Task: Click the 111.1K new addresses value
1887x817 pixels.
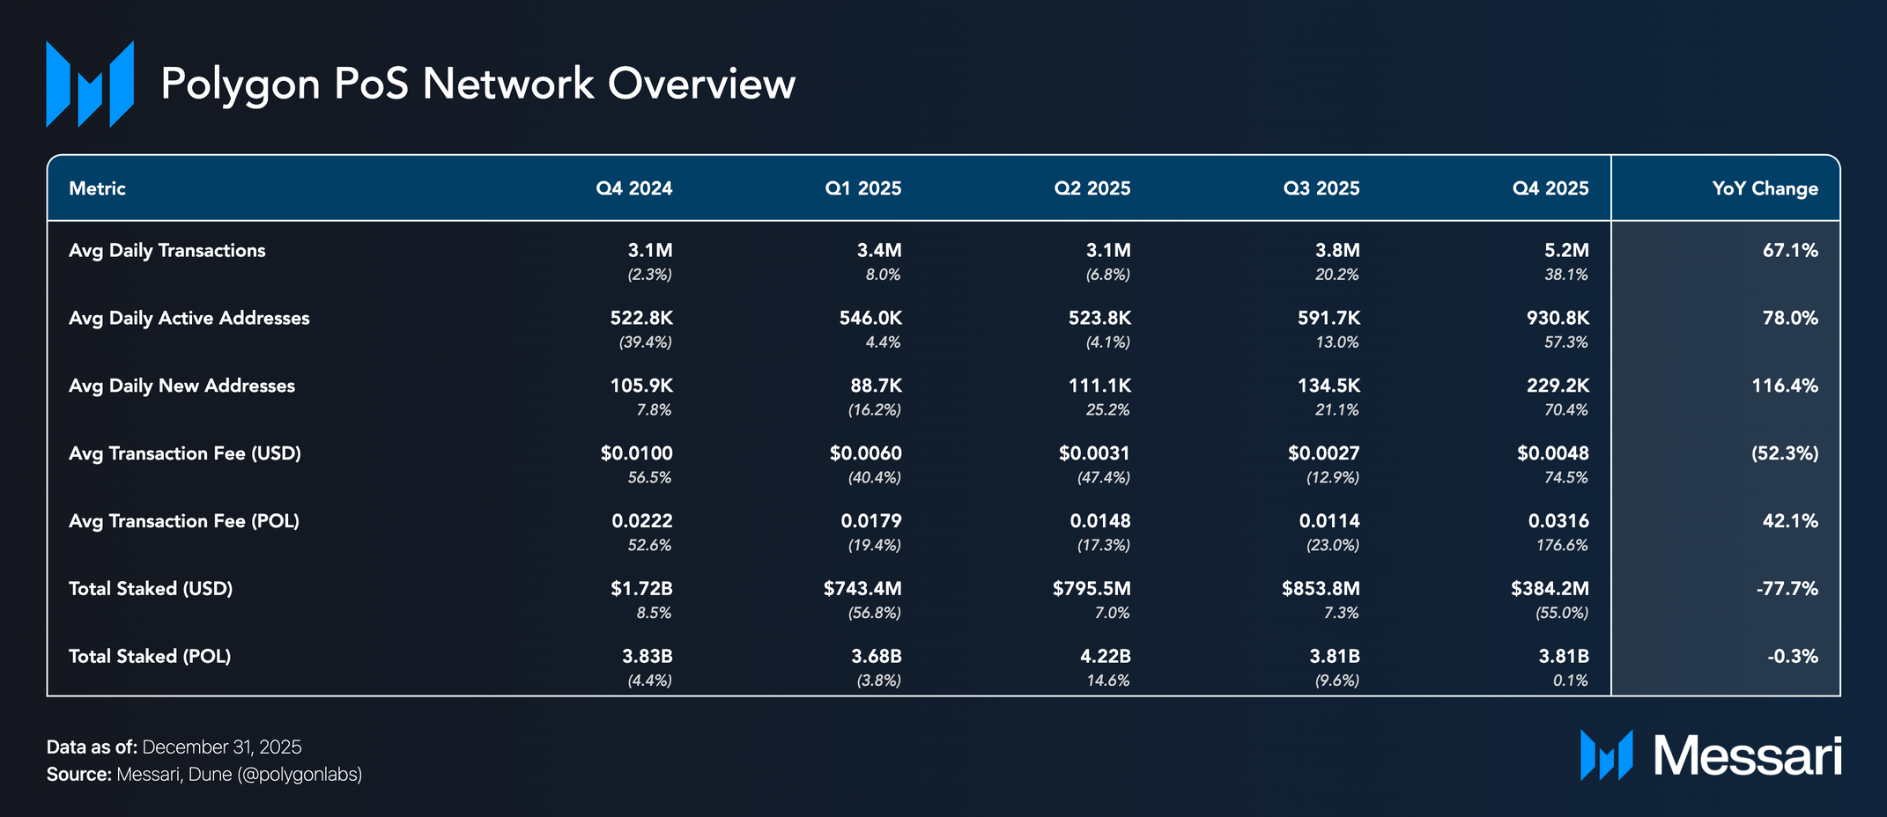Action: (x=1101, y=386)
